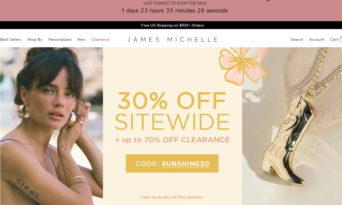Click the countdown timer text
The image size is (342, 205).
pyautogui.click(x=175, y=11)
